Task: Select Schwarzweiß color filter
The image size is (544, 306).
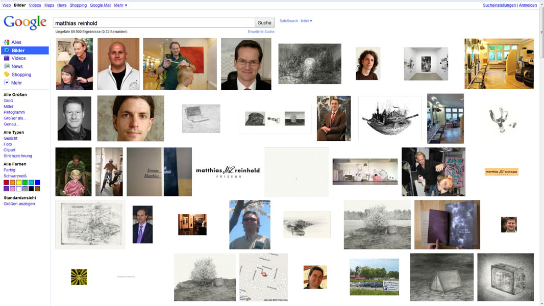Action: 15,176
